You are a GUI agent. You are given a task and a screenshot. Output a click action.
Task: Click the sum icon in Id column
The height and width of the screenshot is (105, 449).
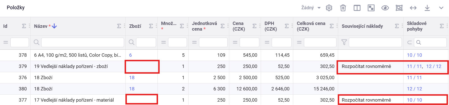(24, 26)
